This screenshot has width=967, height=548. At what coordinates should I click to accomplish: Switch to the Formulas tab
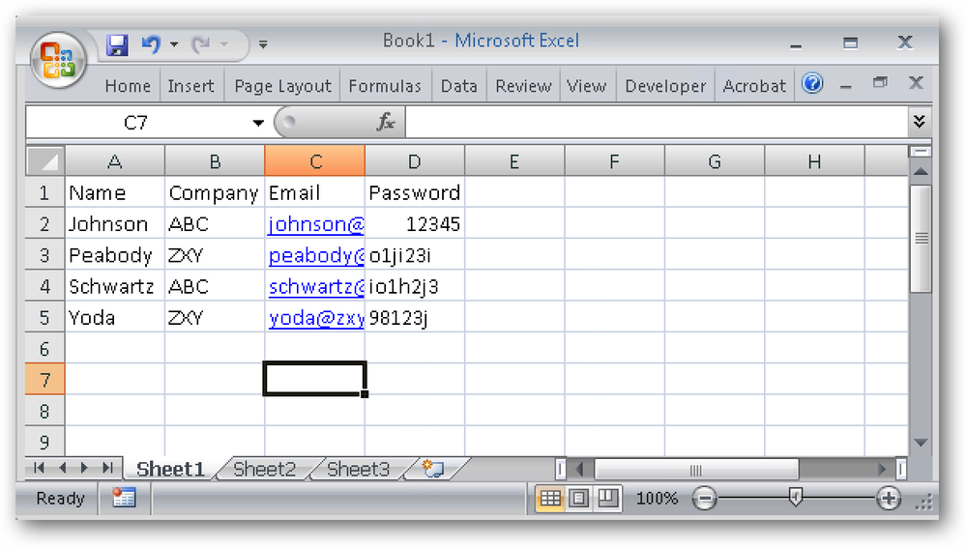385,86
